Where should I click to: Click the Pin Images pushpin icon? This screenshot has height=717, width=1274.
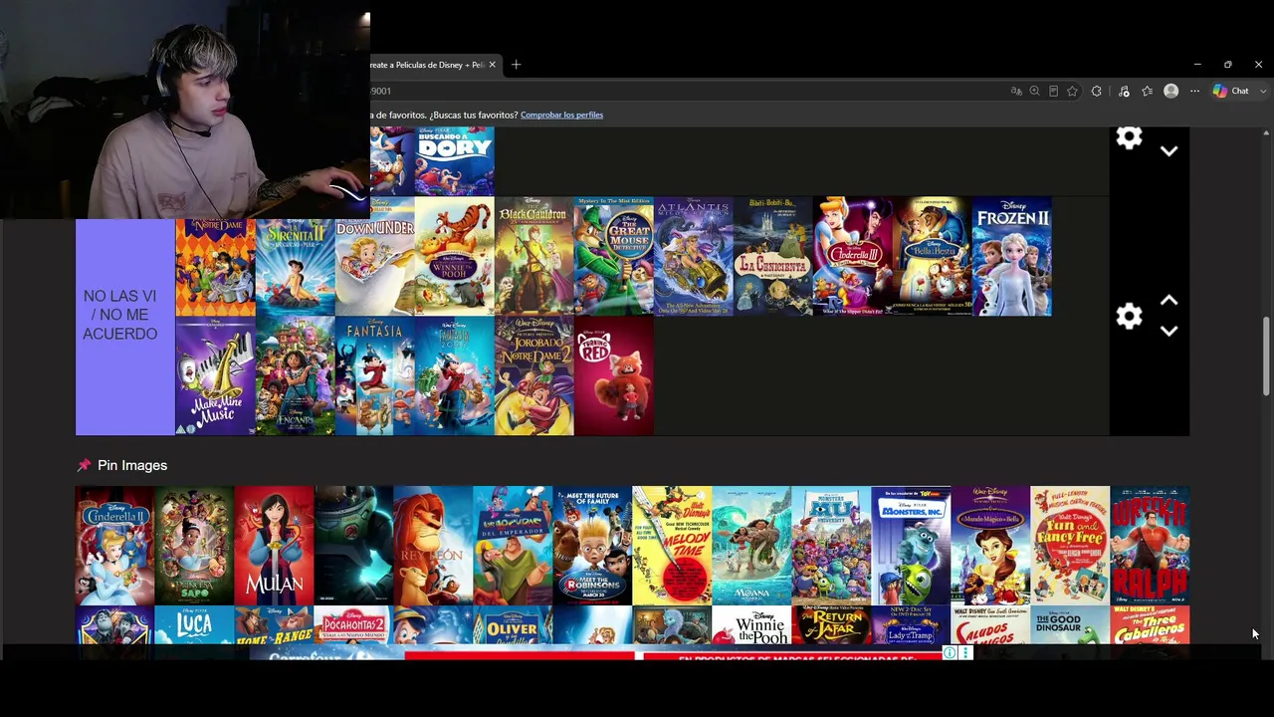[84, 465]
